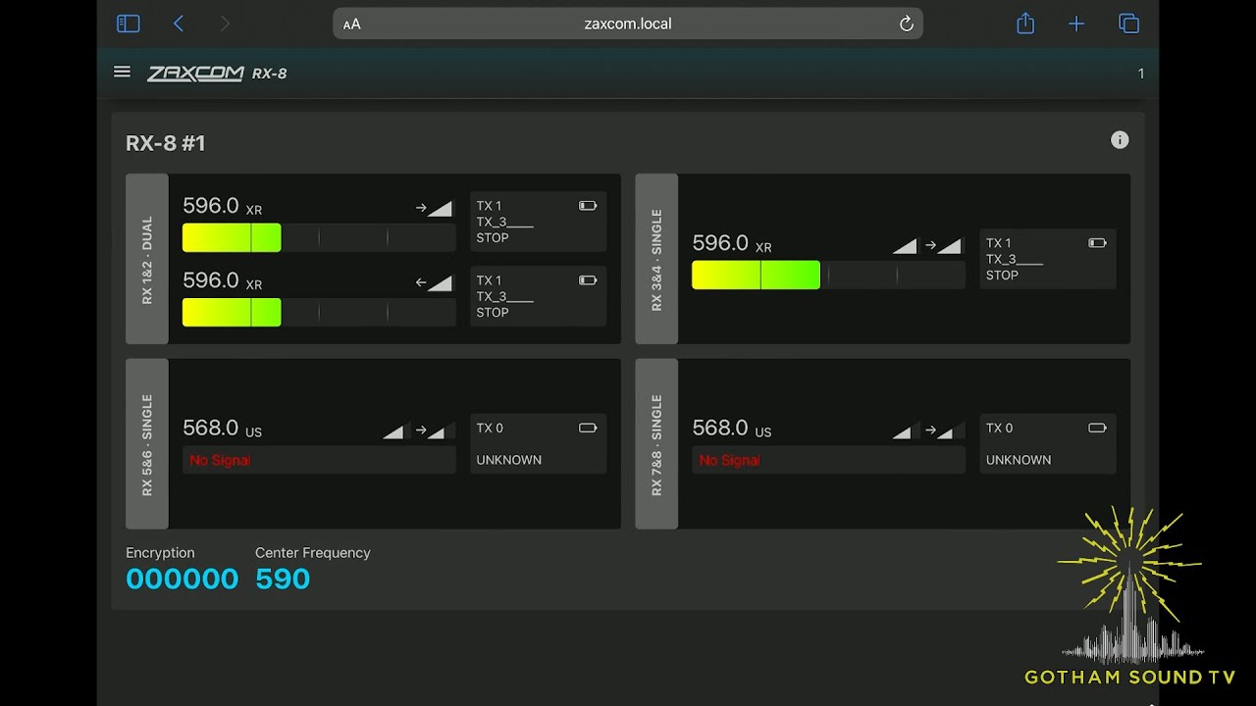Click the lower signal meter in RX 1&2
The height and width of the screenshot is (706, 1256).
point(319,312)
